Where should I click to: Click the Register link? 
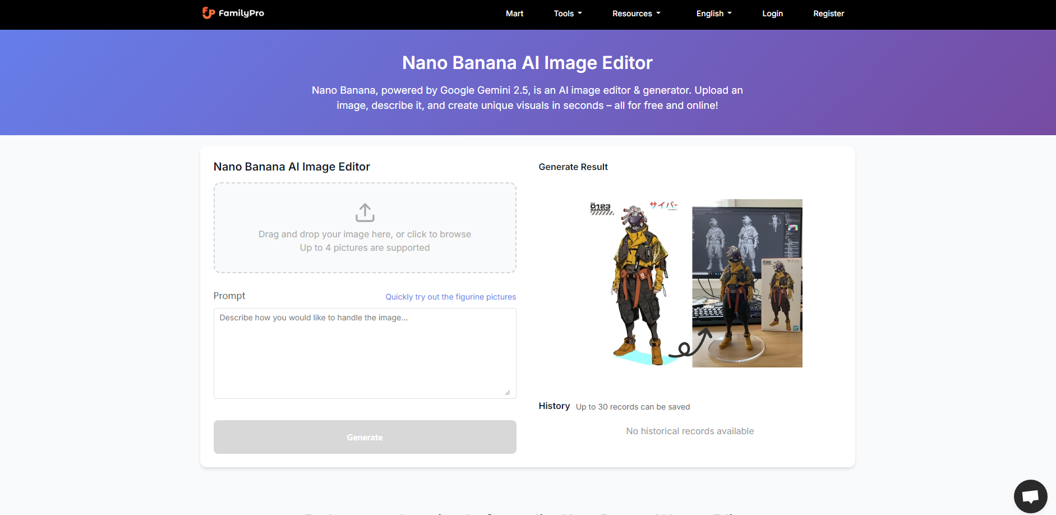(x=829, y=13)
